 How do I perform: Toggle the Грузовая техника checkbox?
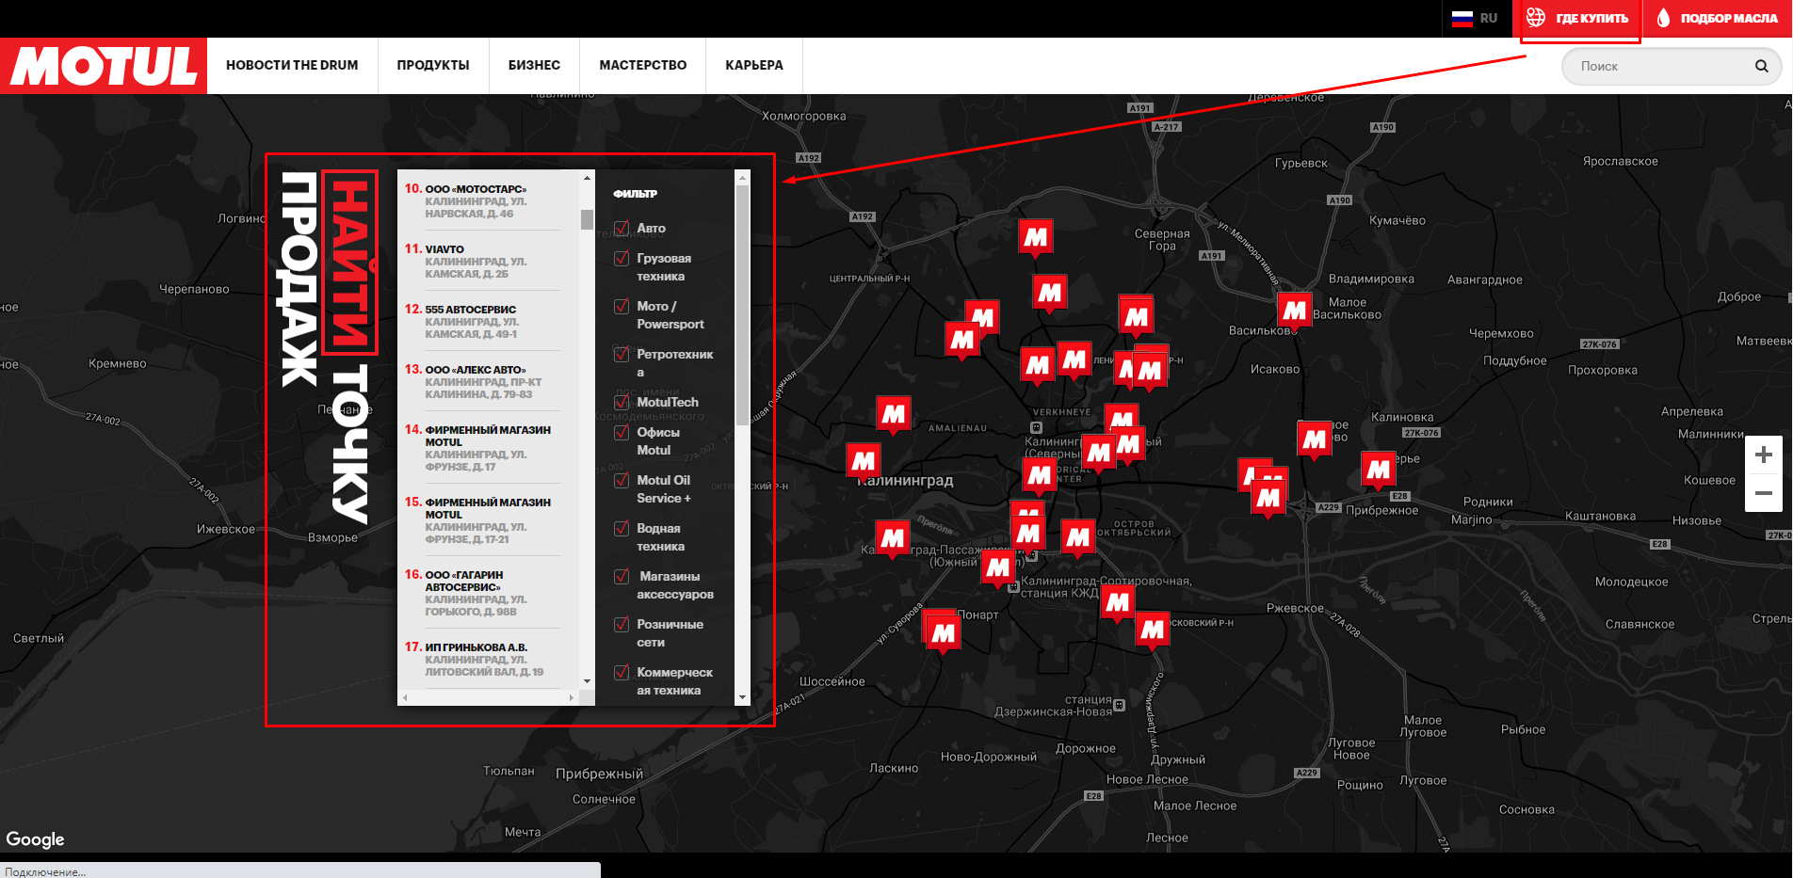pos(622,258)
